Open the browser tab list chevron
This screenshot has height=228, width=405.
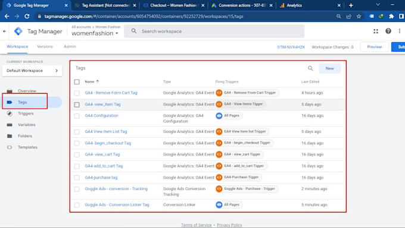pyautogui.click(x=378, y=5)
